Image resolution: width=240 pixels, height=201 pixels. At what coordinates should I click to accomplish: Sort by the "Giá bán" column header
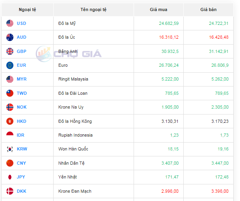208,9
